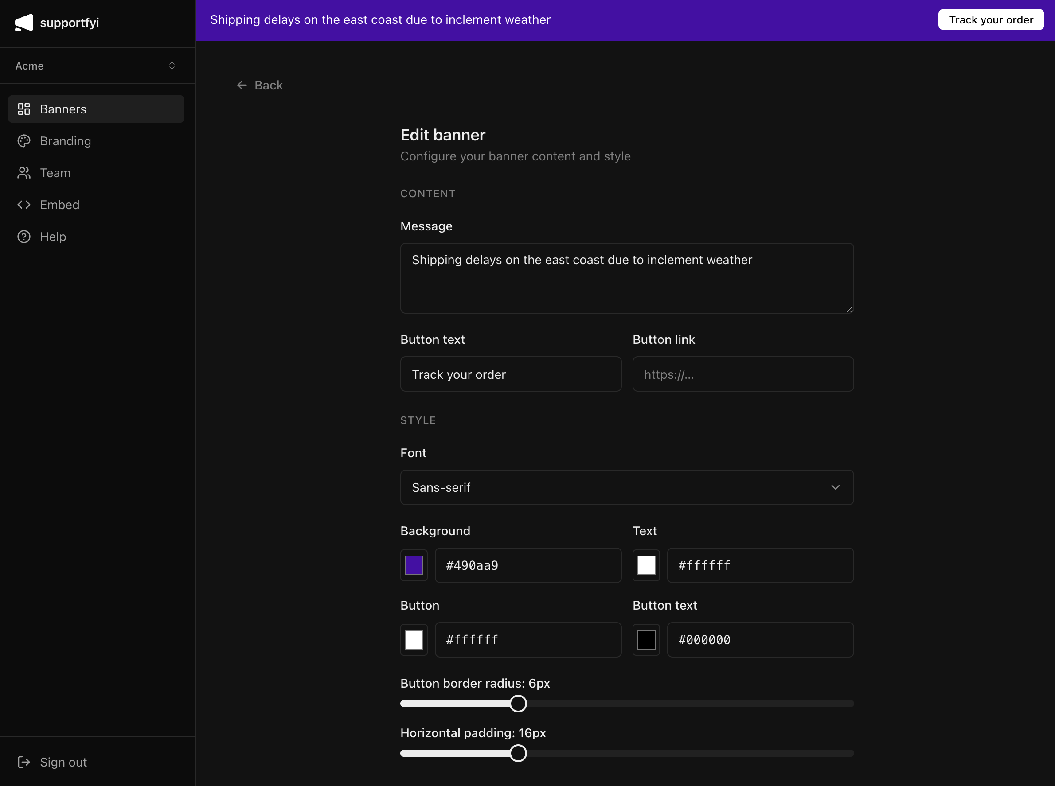The image size is (1055, 786).
Task: Go to the Embed menu item
Action: [x=59, y=205]
